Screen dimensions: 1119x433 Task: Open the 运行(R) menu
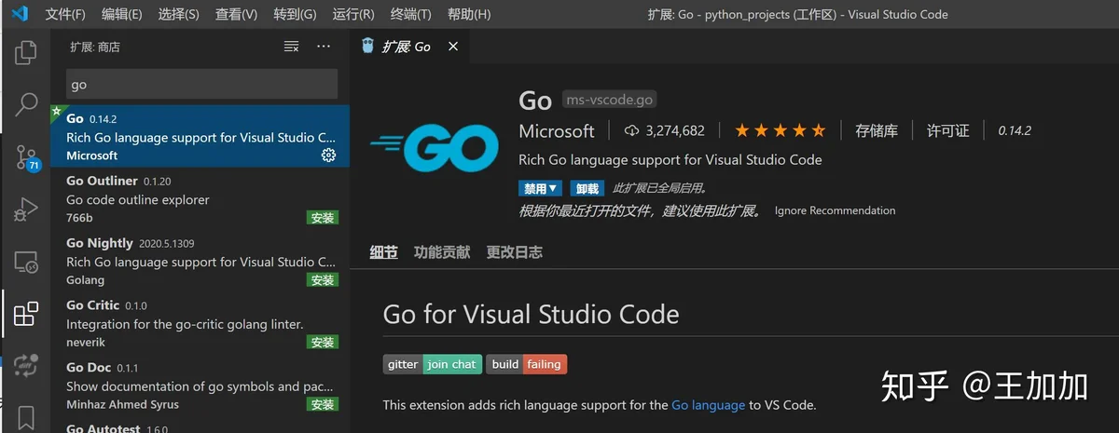[x=353, y=14]
